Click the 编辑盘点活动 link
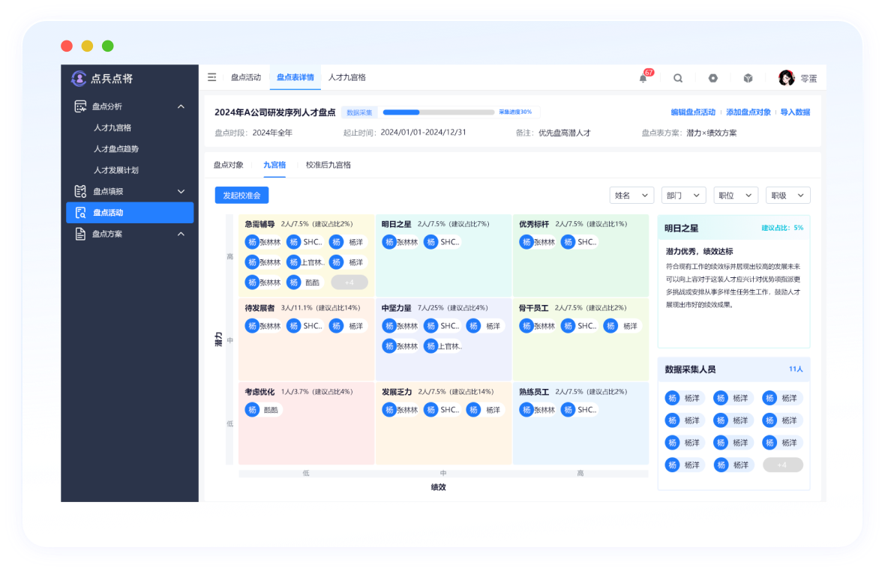Screen dimensions: 885x571 pyautogui.click(x=693, y=112)
